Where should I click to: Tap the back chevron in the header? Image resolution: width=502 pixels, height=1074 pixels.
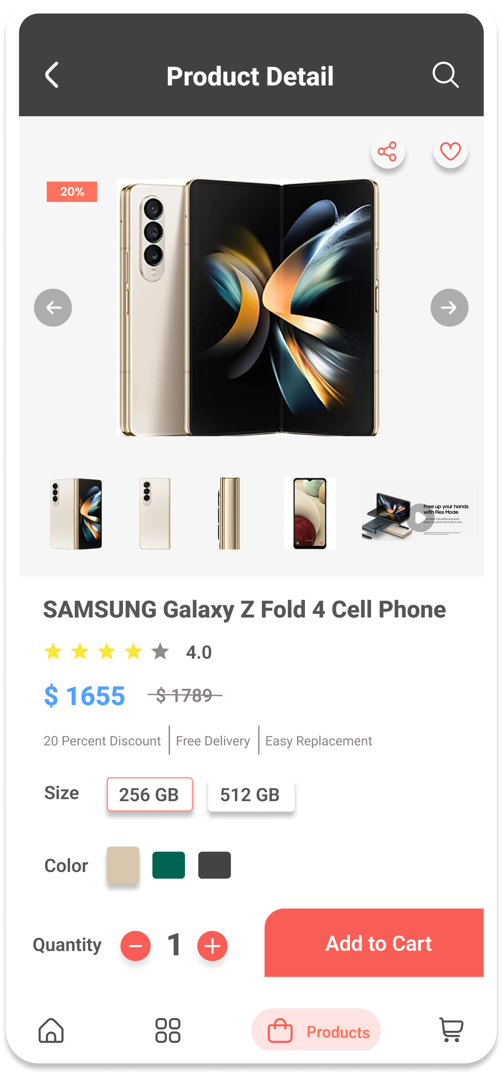(x=52, y=75)
